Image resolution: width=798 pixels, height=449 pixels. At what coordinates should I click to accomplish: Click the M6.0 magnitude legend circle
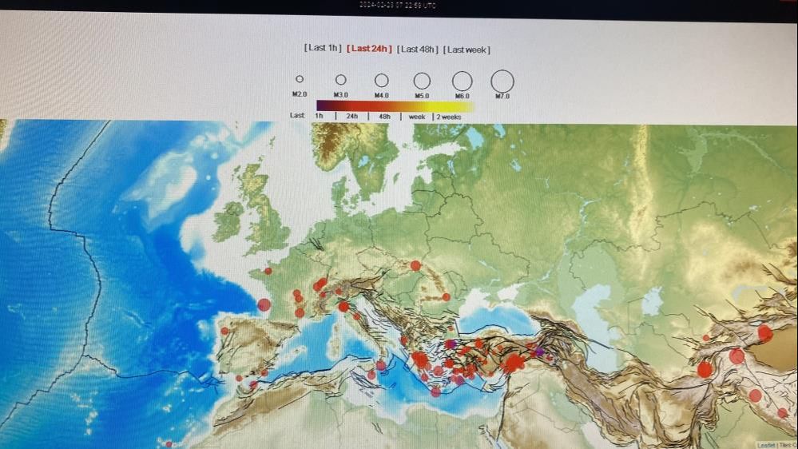pos(462,81)
